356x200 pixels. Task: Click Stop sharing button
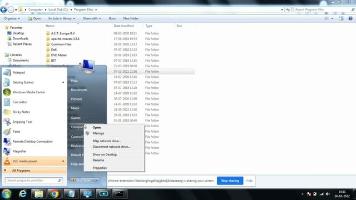point(230,181)
